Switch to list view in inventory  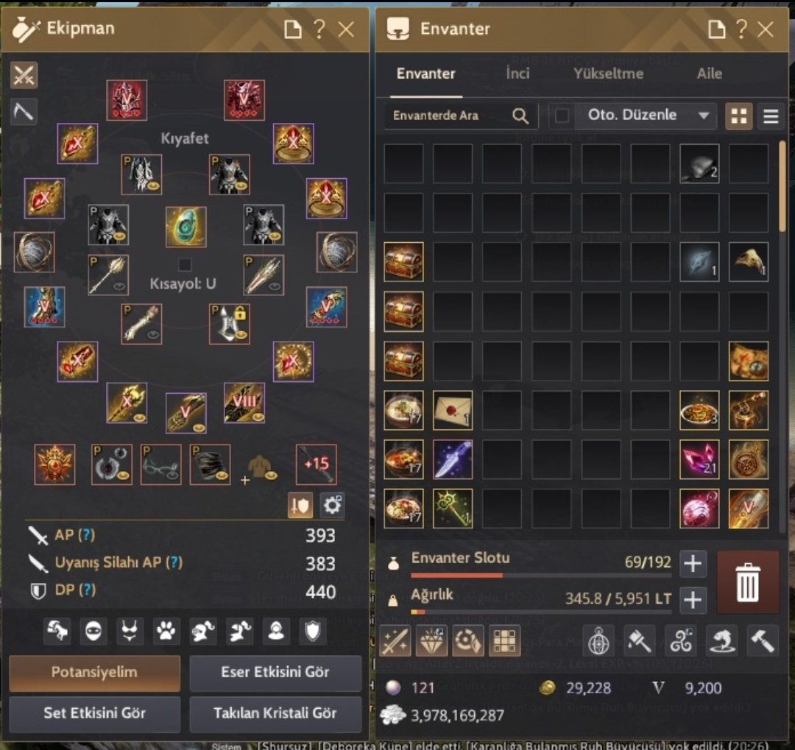coord(771,116)
